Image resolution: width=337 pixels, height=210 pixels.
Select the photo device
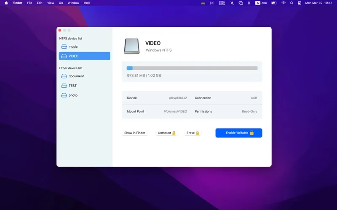click(x=85, y=95)
